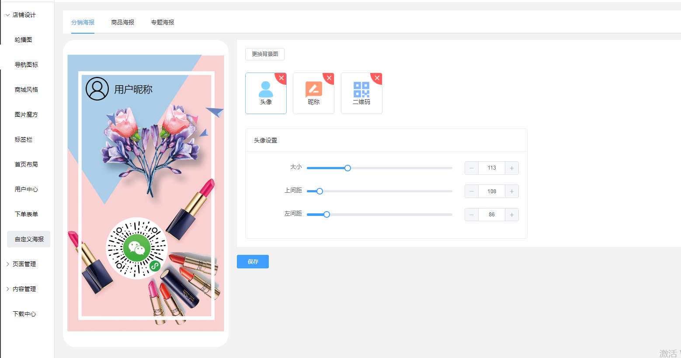Click the 头像设置 panel heading

pos(266,140)
